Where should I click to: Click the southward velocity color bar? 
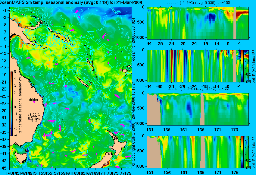[242, 152]
